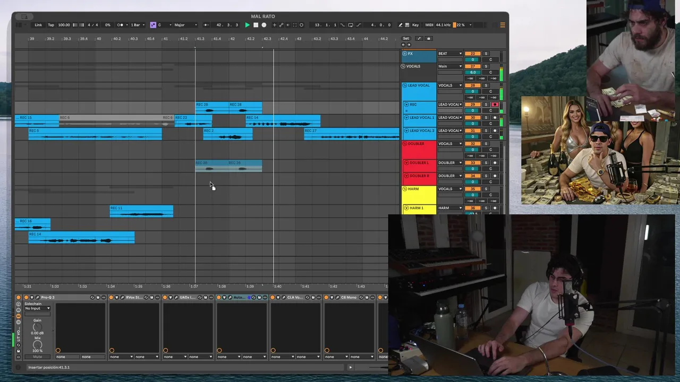Collapse the DOUBLER group track

click(x=405, y=144)
